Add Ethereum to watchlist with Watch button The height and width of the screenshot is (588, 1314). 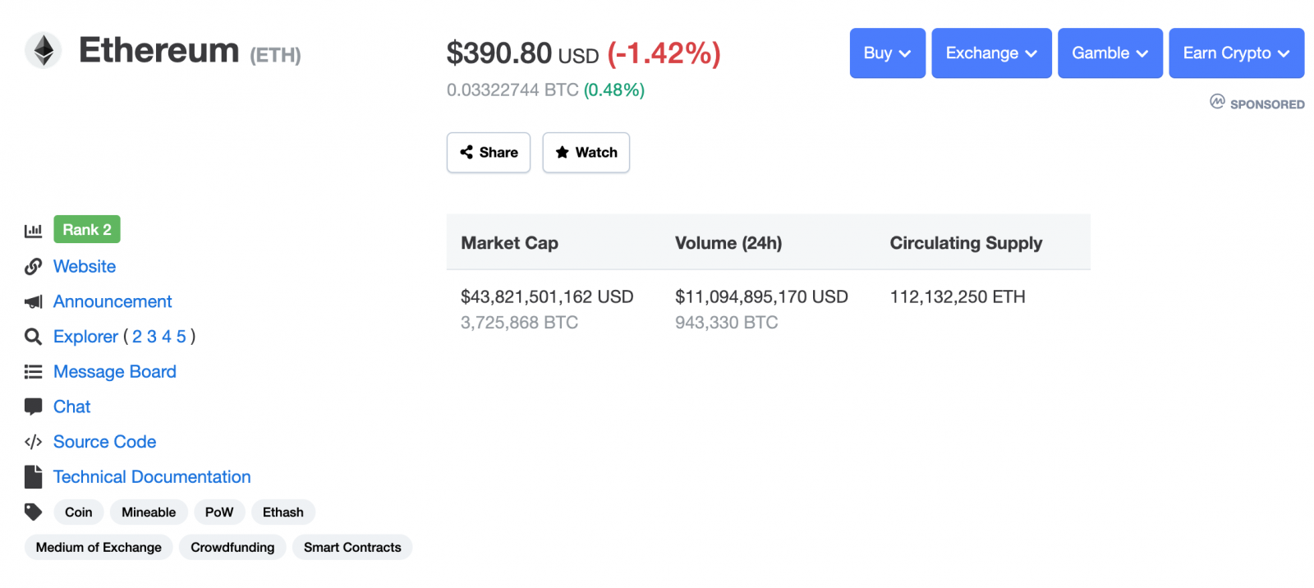pos(586,153)
